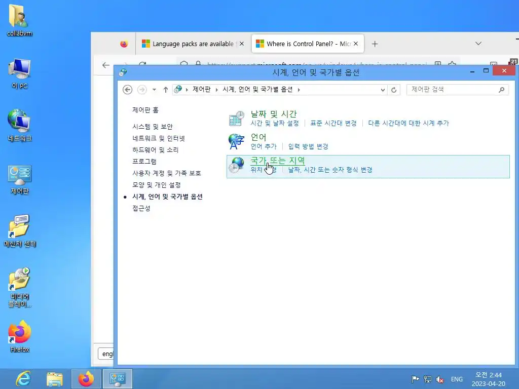Screen dimensions: 519x389
Task: Open 사용자 계정 및 가족 보호 category
Action: click(166, 173)
